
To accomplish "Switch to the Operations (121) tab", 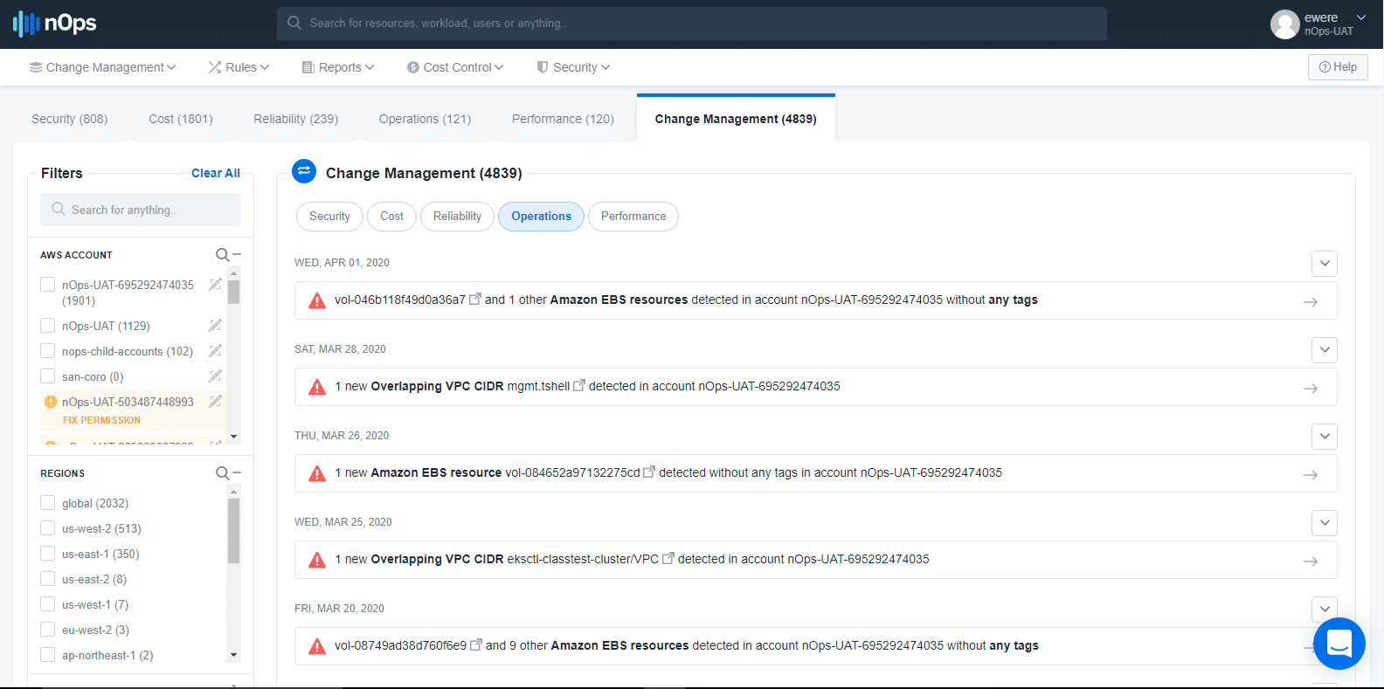I will [425, 119].
